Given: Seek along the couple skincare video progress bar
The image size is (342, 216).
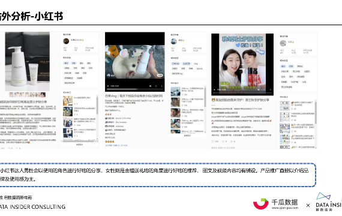Looking at the screenshot, I should (242, 93).
